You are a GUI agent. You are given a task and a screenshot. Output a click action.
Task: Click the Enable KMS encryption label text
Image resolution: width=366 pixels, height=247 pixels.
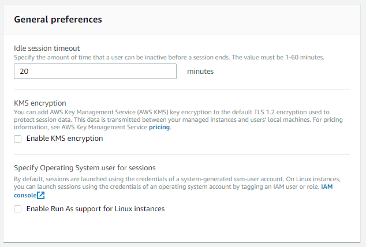65,139
